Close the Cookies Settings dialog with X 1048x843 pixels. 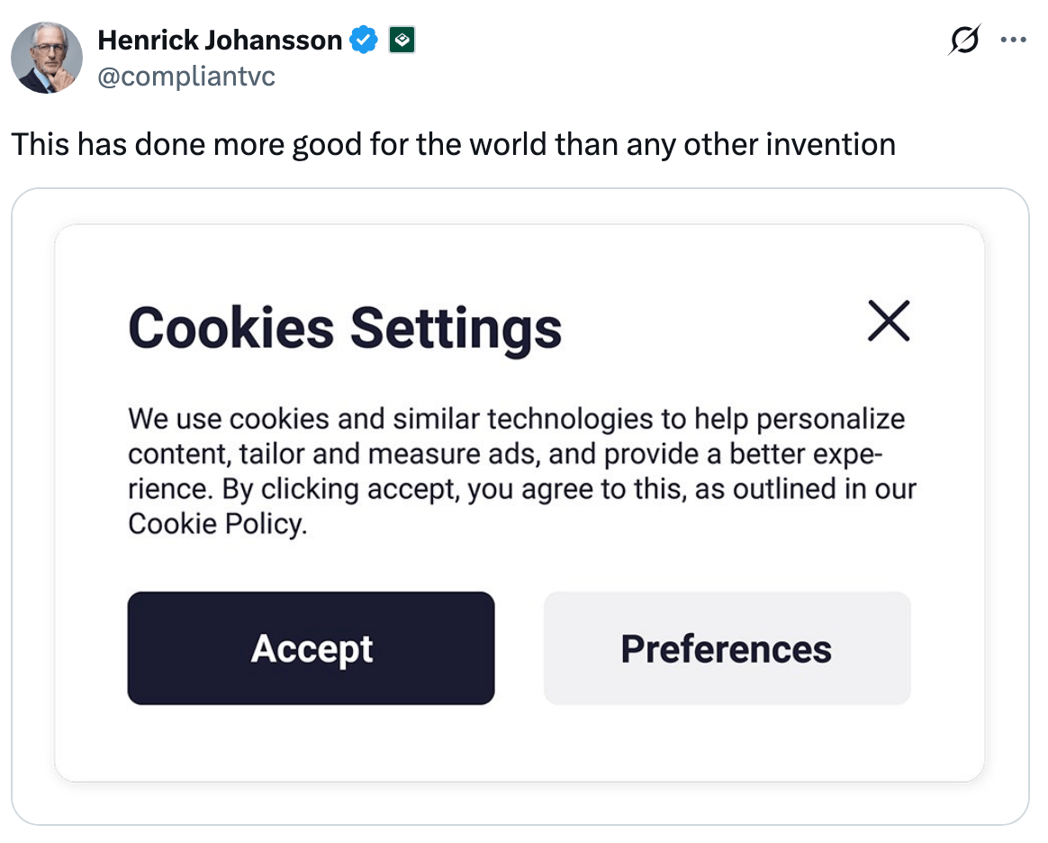[x=889, y=322]
